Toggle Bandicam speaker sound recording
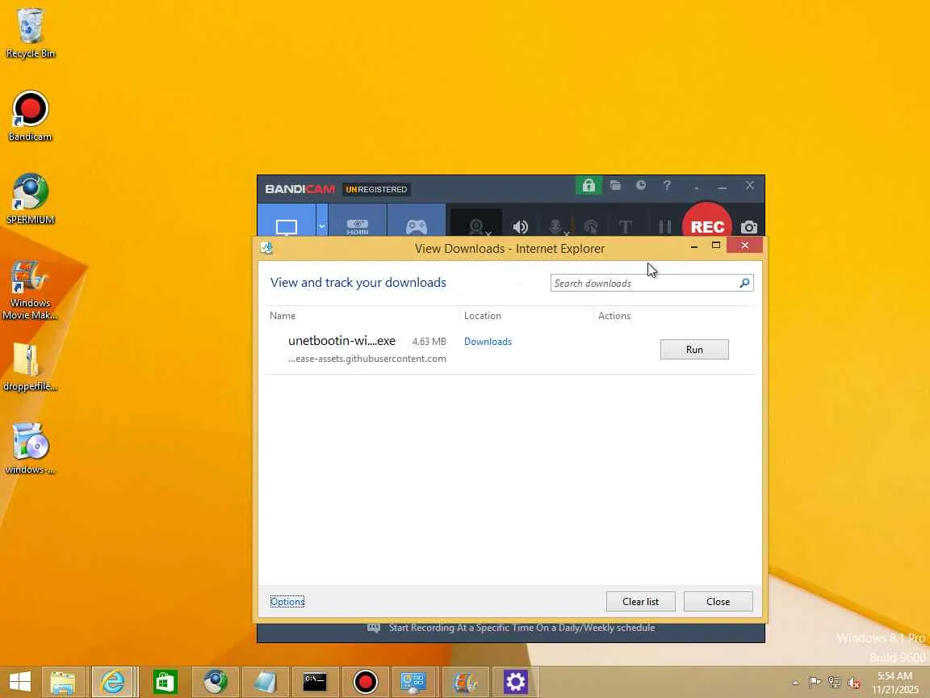This screenshot has width=930, height=698. 520,226
